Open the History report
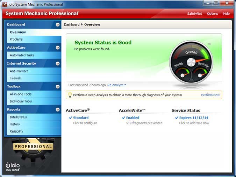The width and height of the screenshot is (236, 177). coord(34,124)
